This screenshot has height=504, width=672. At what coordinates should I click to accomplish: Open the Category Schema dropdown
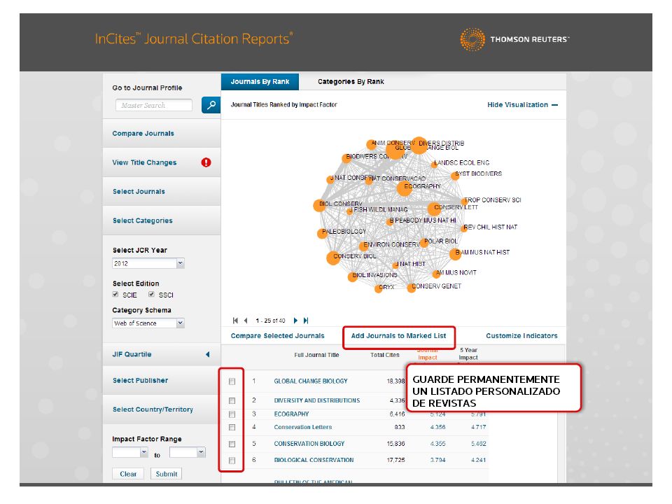(x=148, y=323)
